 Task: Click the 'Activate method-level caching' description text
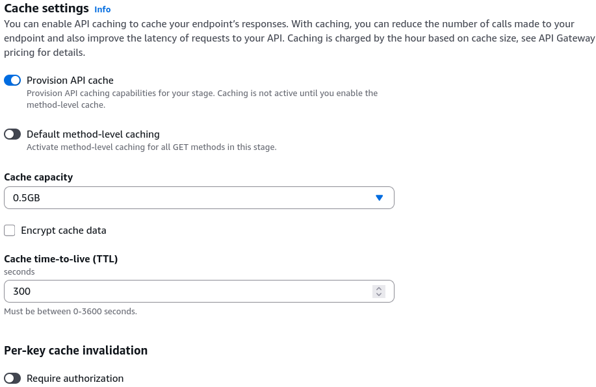[x=151, y=147]
